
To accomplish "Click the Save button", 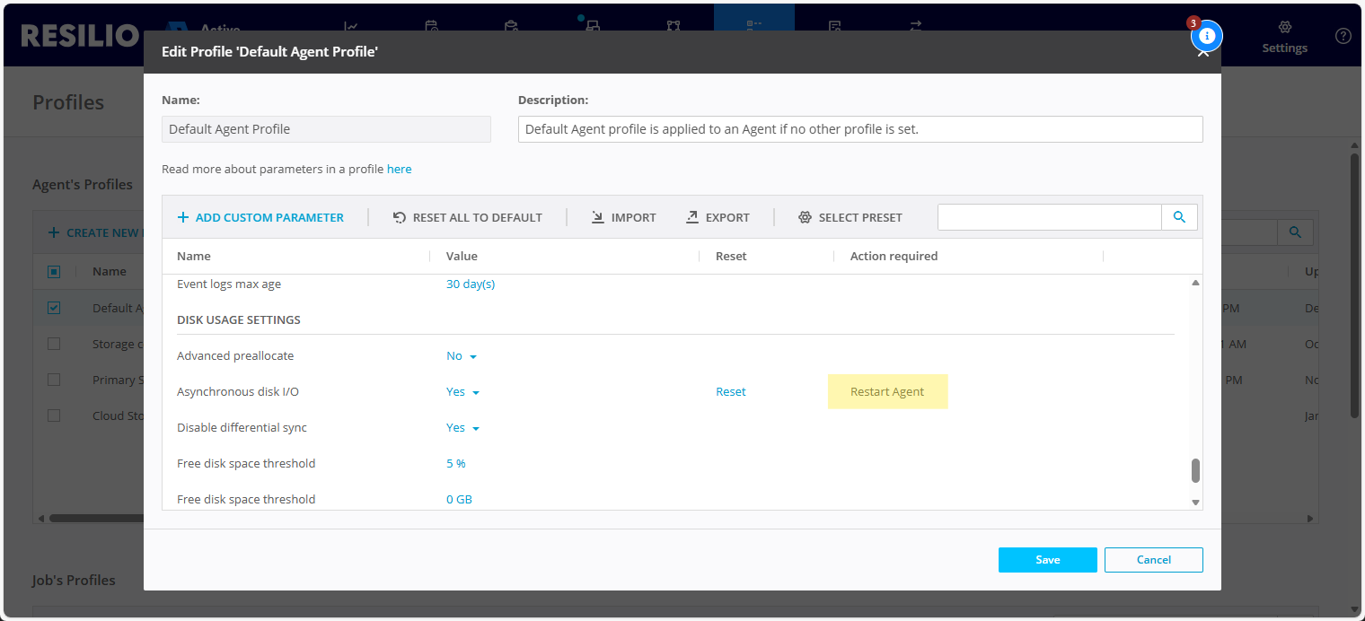I will [1047, 560].
